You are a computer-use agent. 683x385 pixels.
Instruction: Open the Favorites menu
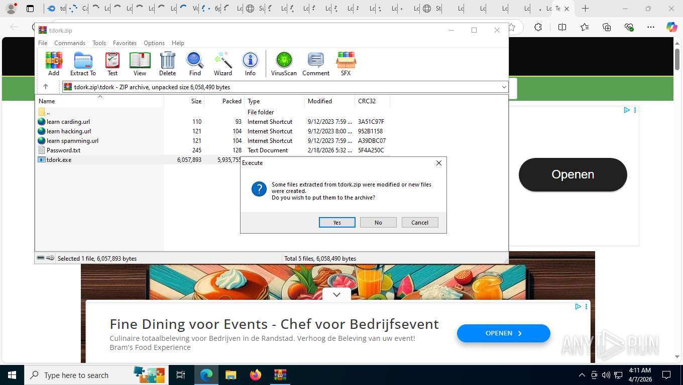click(x=125, y=43)
